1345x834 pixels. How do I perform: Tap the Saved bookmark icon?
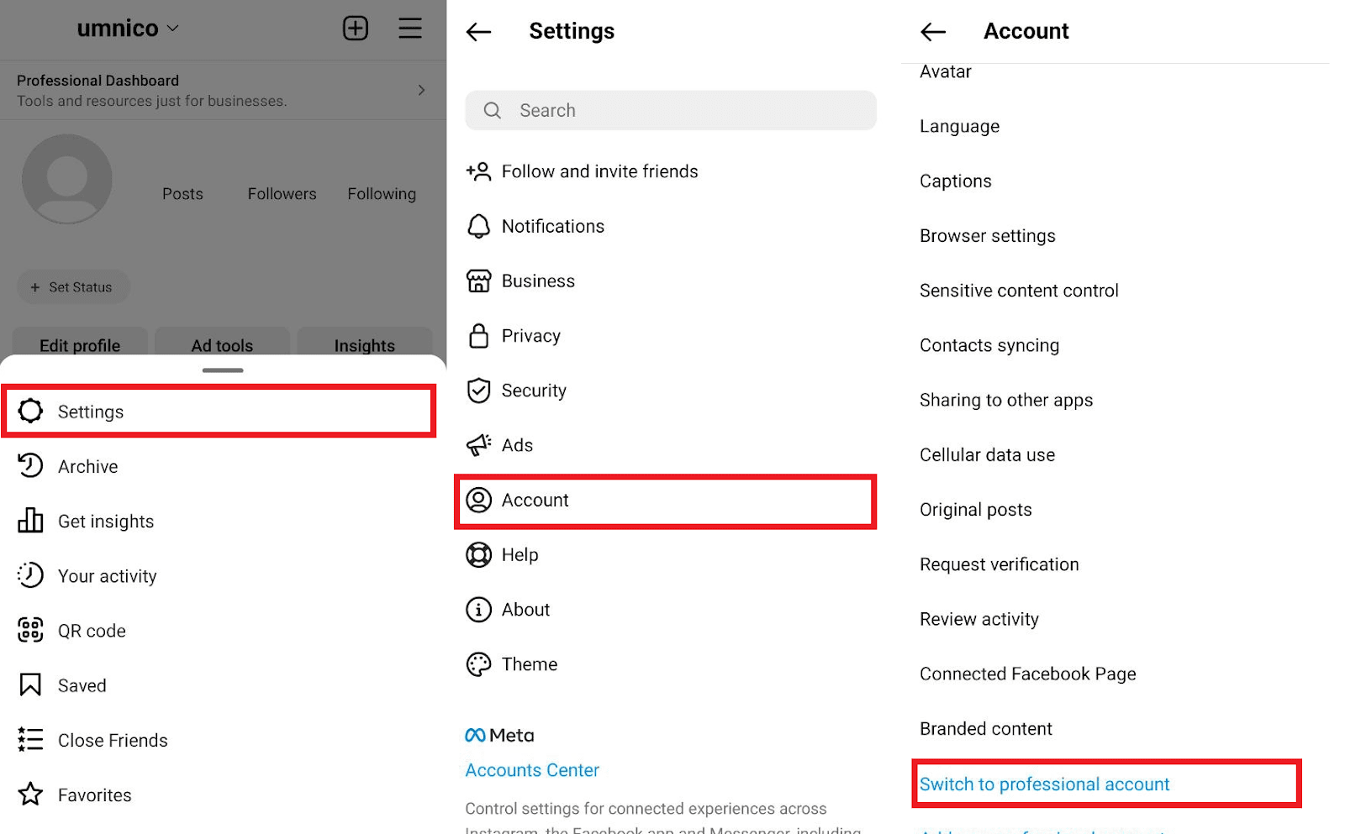click(x=30, y=685)
